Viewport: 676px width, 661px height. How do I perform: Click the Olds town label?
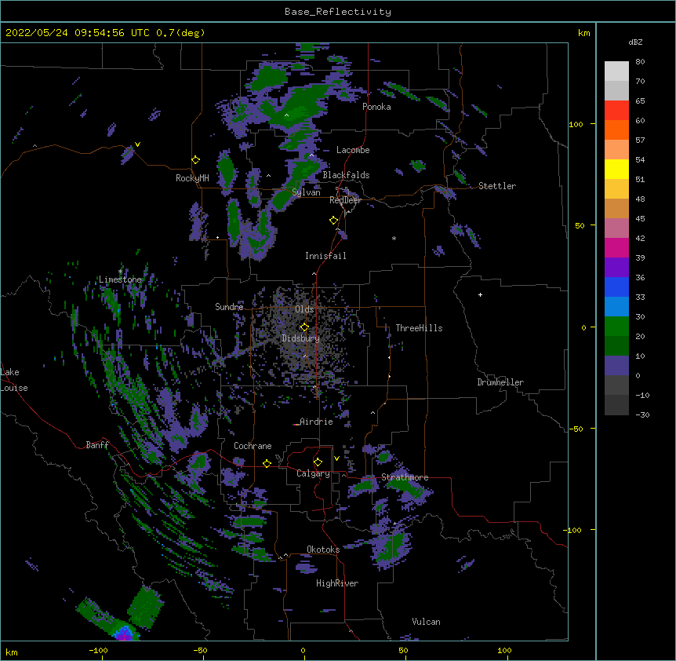[304, 309]
